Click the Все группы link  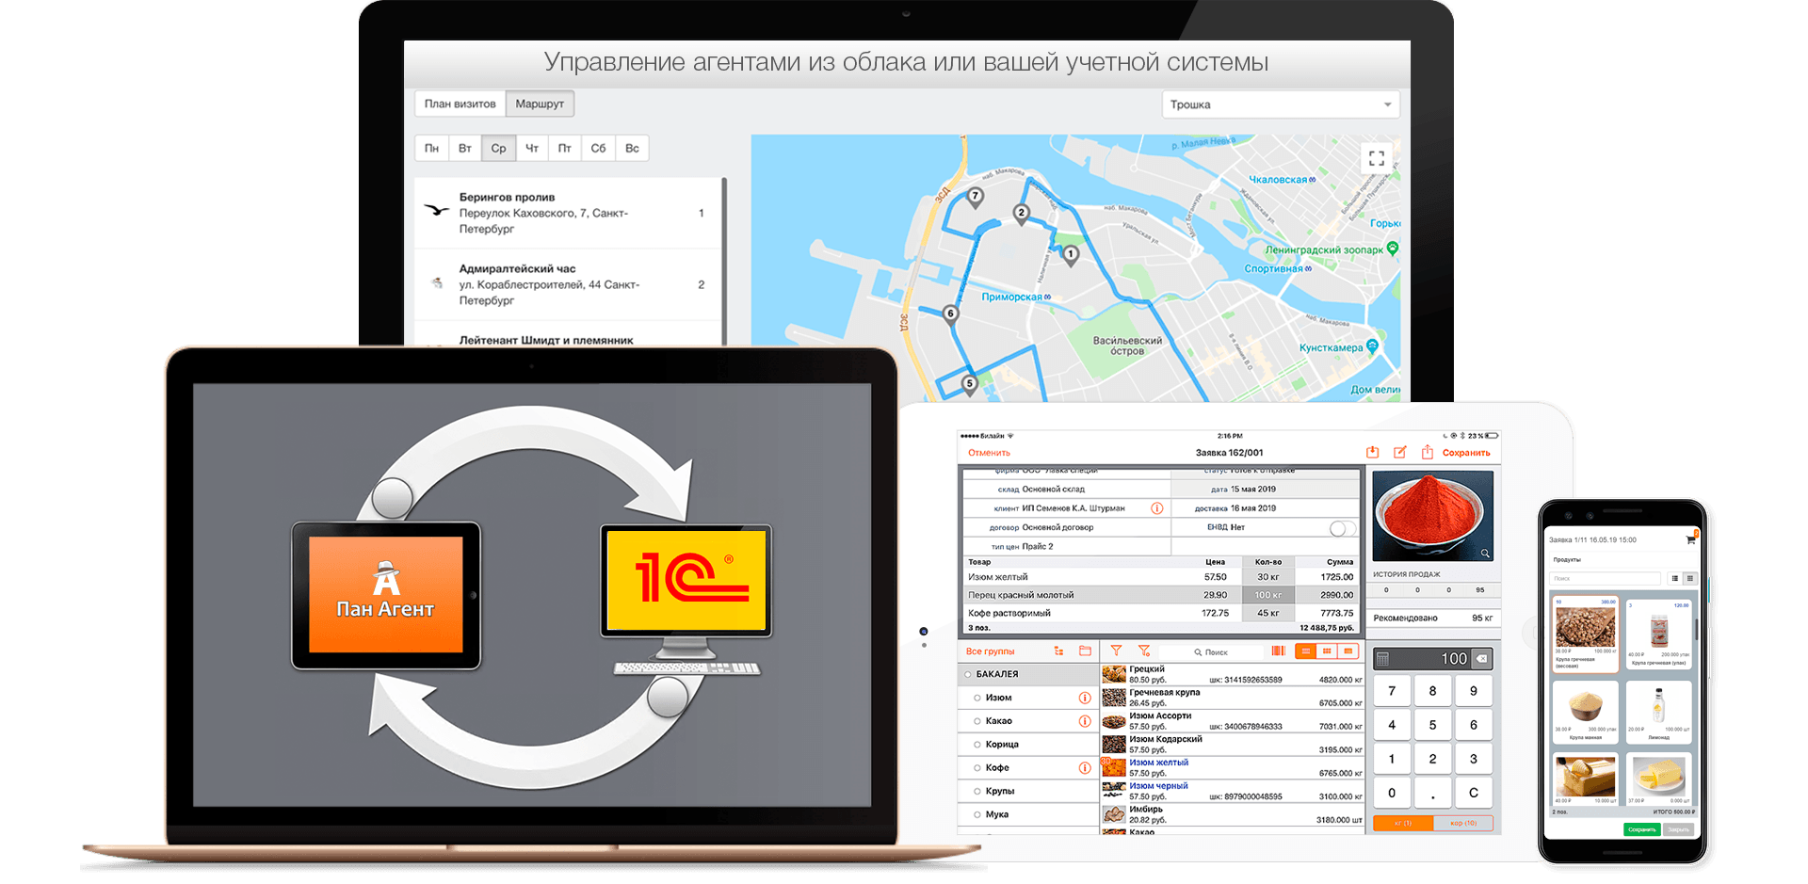pos(990,651)
